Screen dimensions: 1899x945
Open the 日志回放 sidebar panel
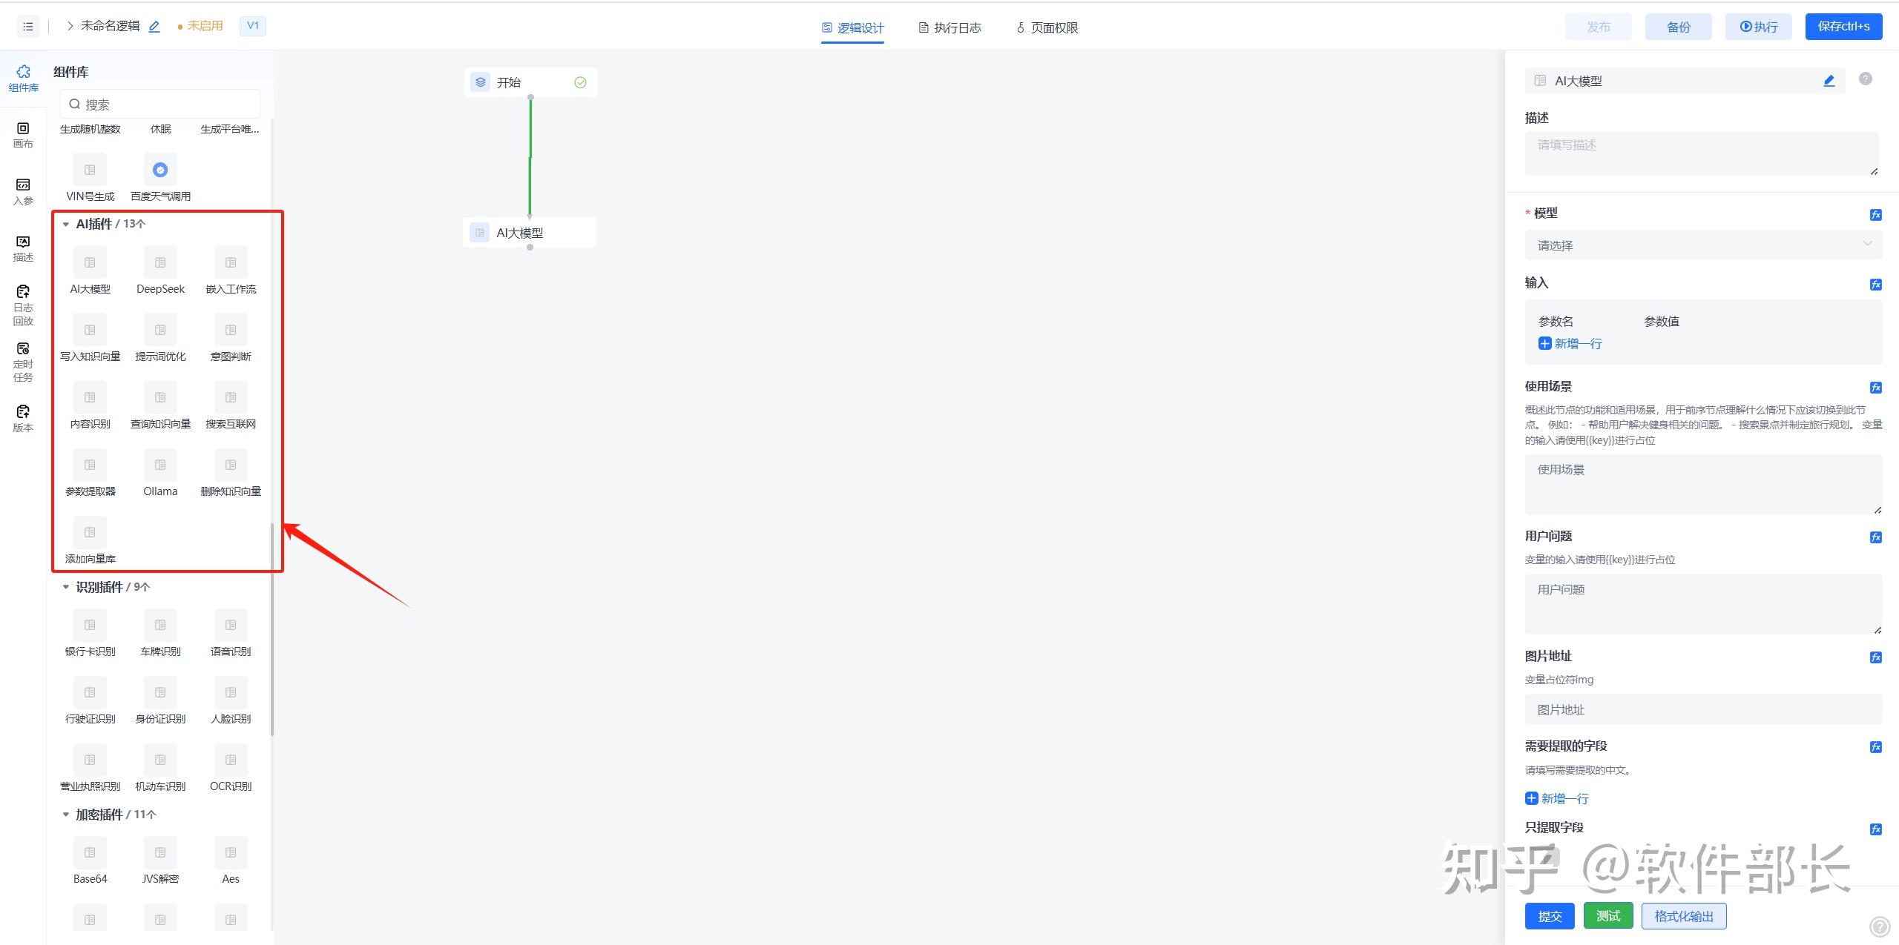click(23, 305)
